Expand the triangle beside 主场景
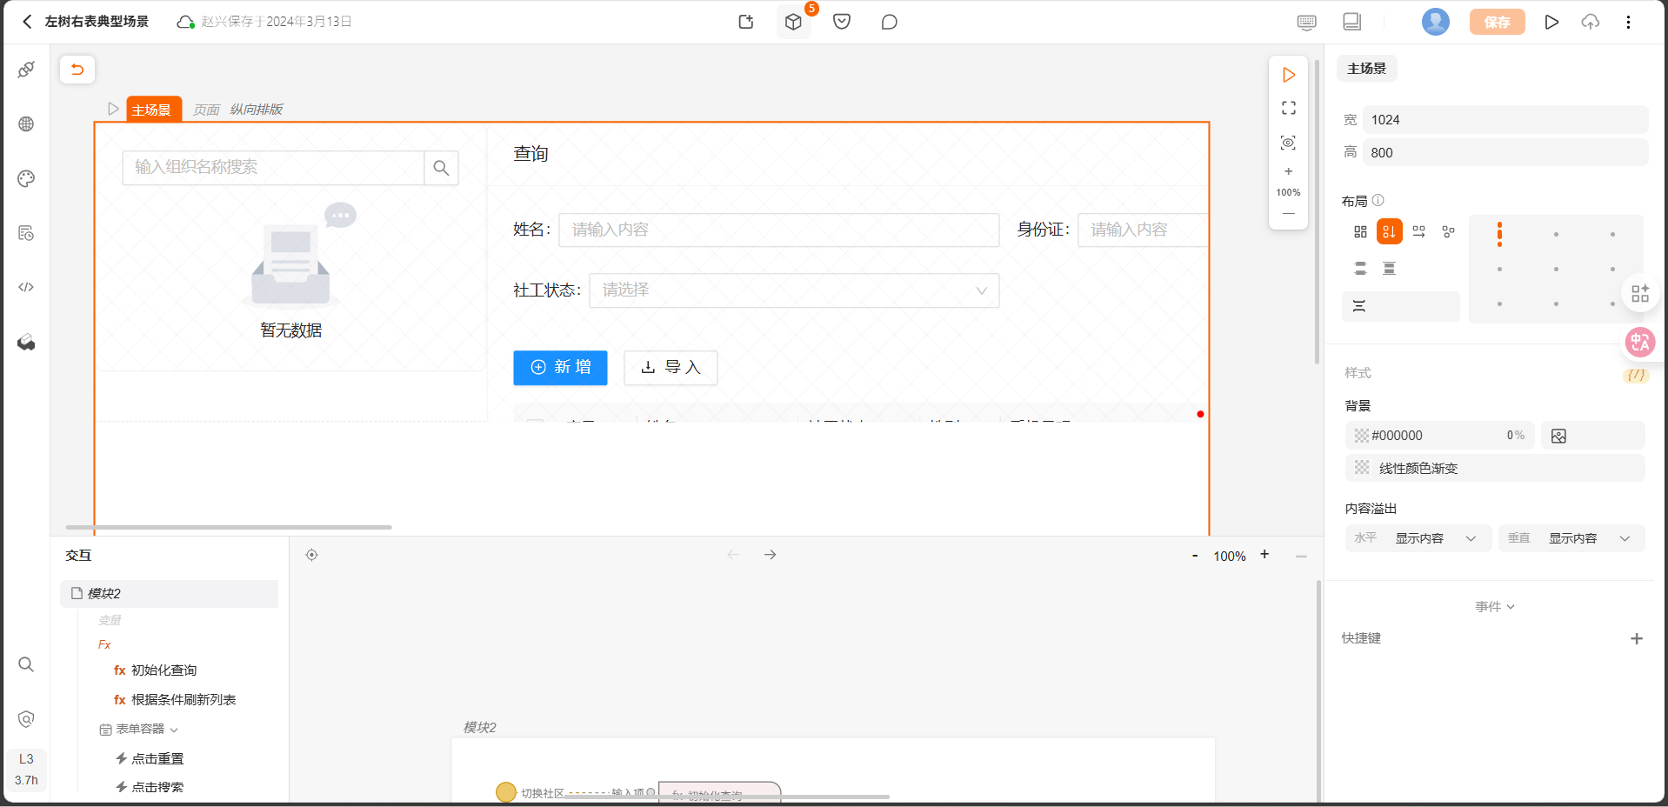This screenshot has height=807, width=1668. click(113, 109)
